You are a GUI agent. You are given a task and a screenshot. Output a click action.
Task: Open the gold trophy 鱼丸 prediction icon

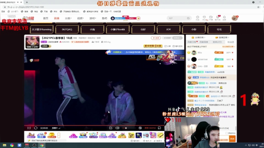pos(52,135)
